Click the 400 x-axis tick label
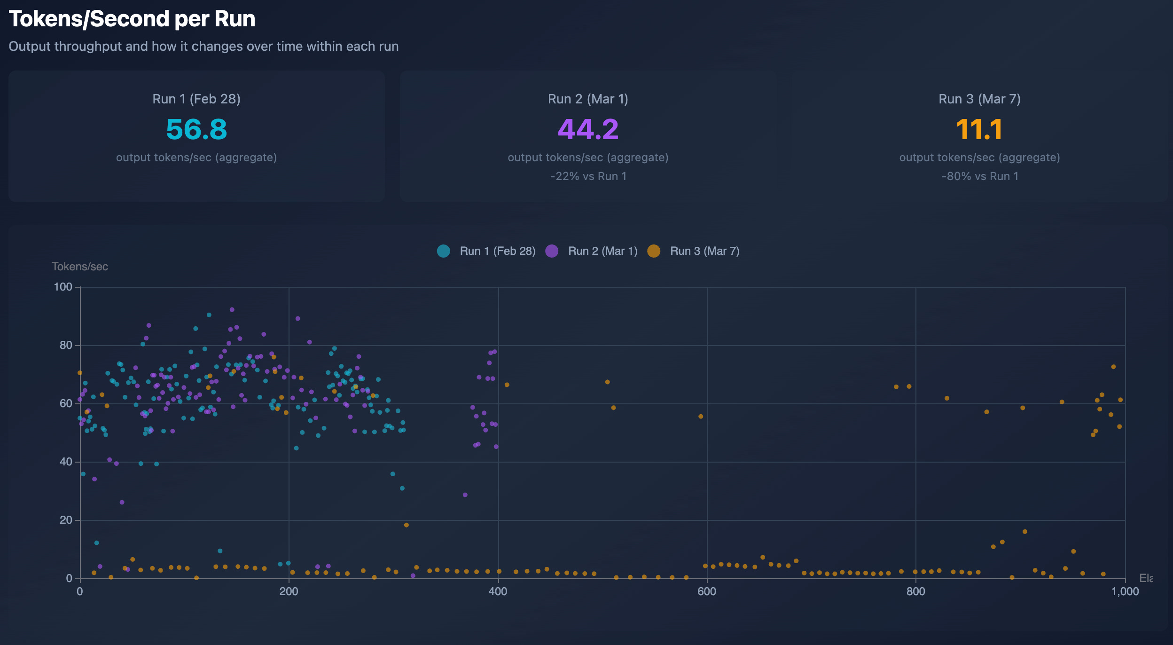Screen dimensions: 1173x645 (x=498, y=591)
